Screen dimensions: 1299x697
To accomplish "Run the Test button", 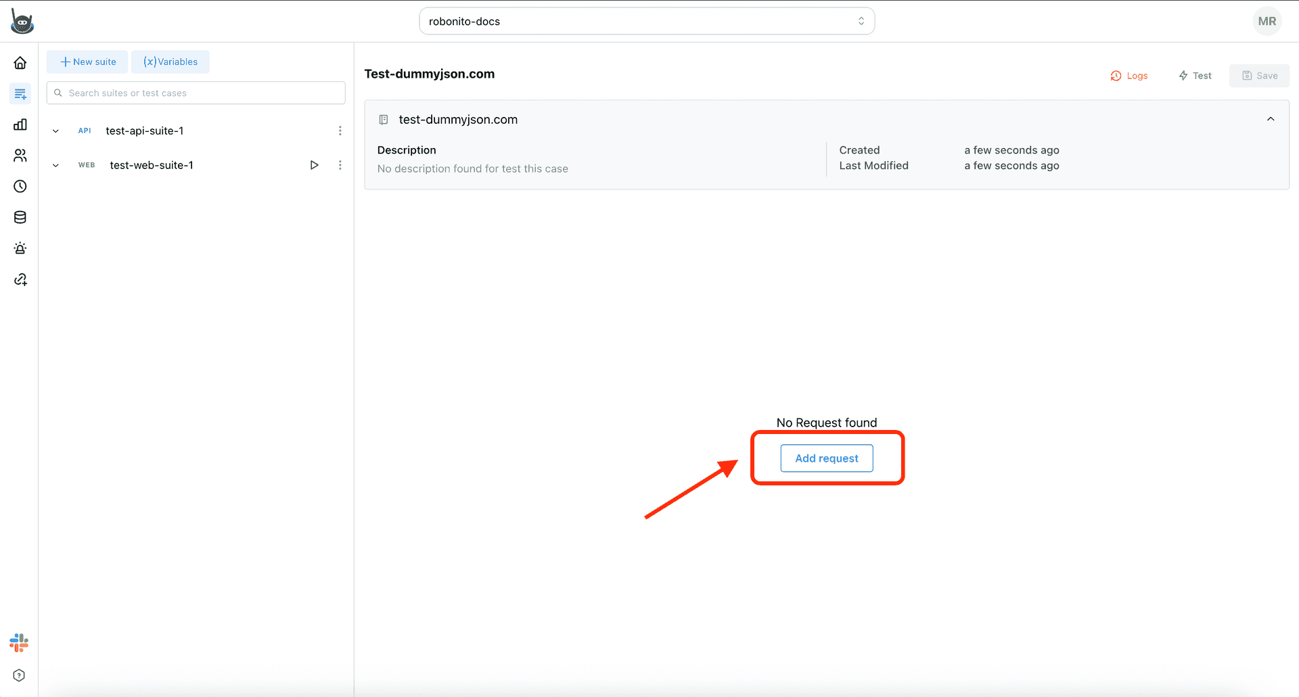I will 1195,76.
